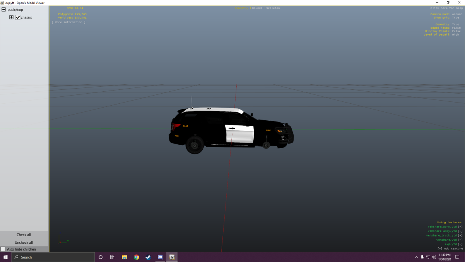Switch to the Bounds view tab

click(257, 8)
